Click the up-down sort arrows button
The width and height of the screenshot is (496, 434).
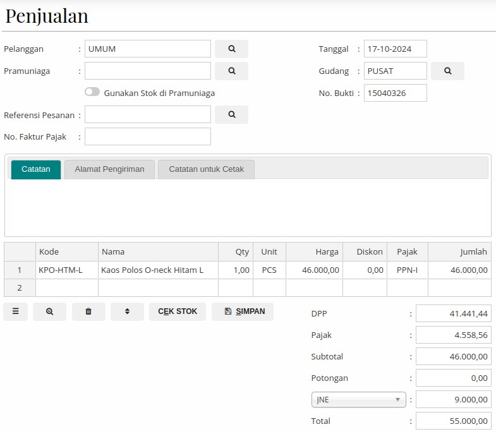click(127, 311)
